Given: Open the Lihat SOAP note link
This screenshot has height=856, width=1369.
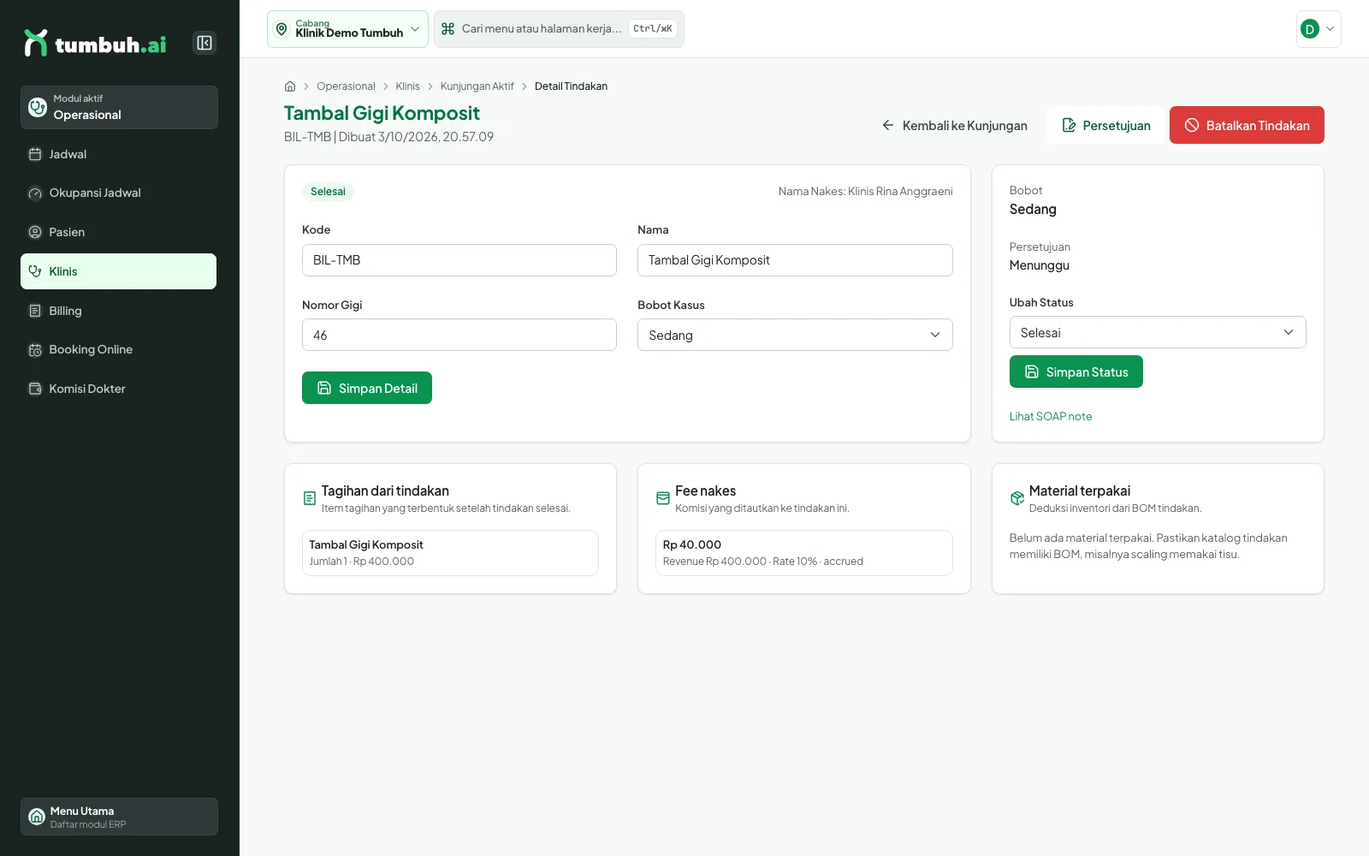Looking at the screenshot, I should pos(1051,416).
